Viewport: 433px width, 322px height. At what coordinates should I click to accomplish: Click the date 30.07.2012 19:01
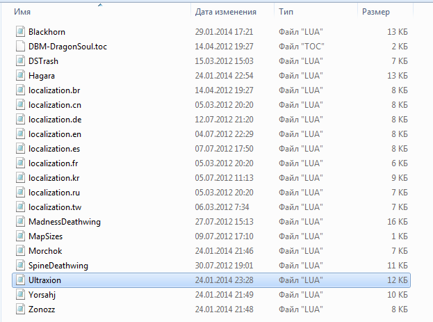[x=224, y=266]
